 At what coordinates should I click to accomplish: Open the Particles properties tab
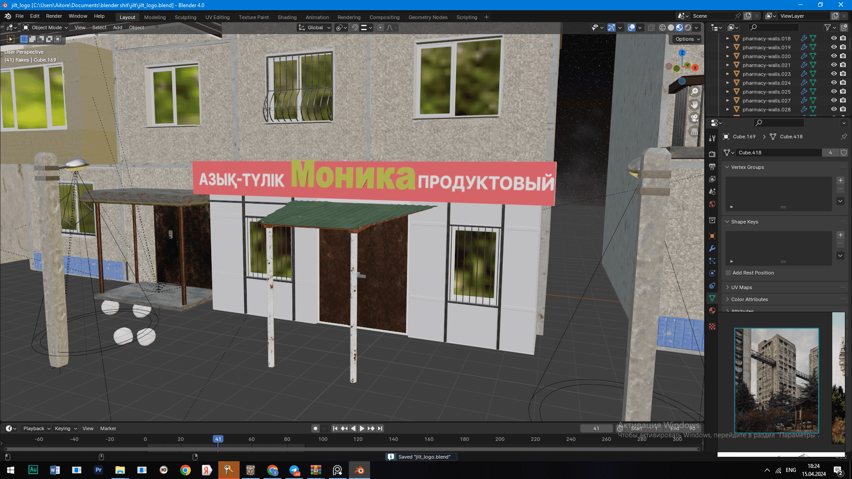pos(712,261)
